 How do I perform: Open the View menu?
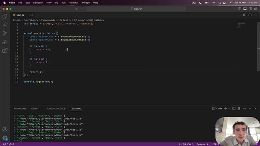click(49, 3)
